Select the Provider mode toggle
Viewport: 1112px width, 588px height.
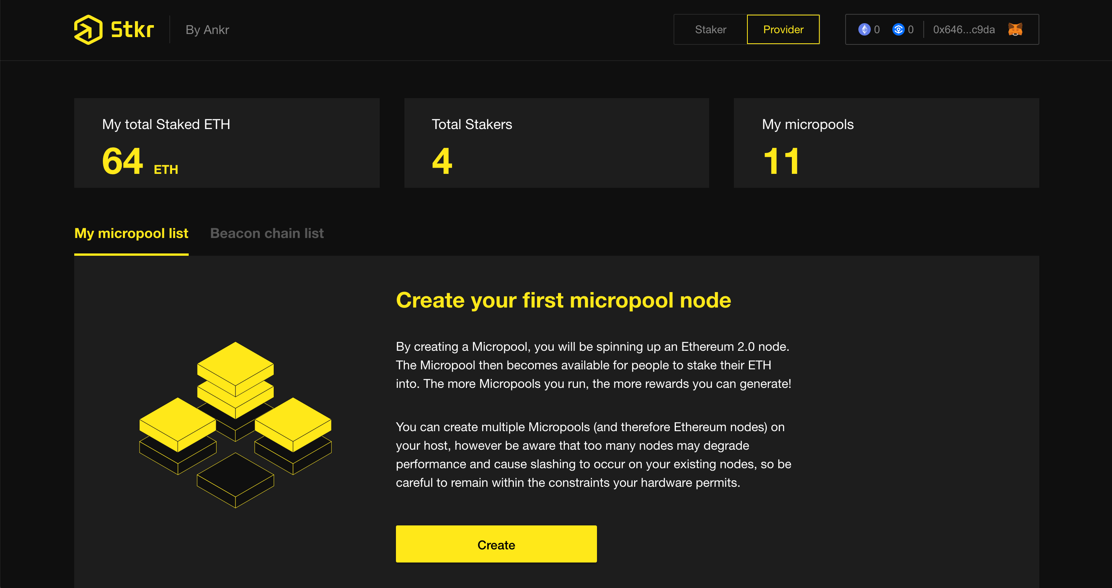(783, 29)
